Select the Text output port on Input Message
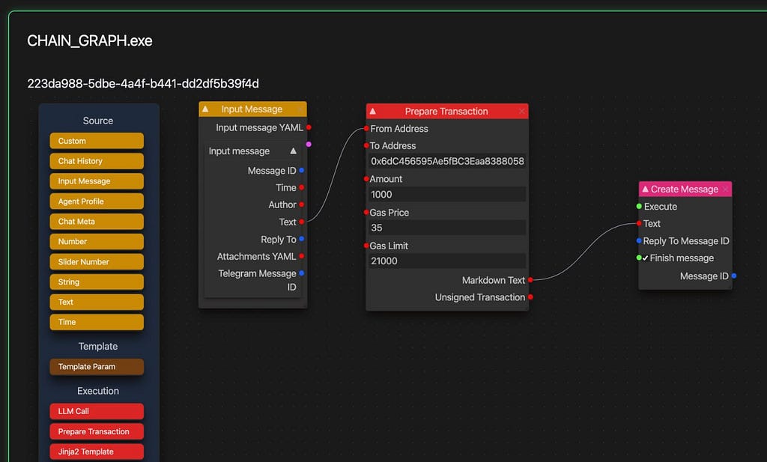Image resolution: width=767 pixels, height=462 pixels. click(x=302, y=222)
